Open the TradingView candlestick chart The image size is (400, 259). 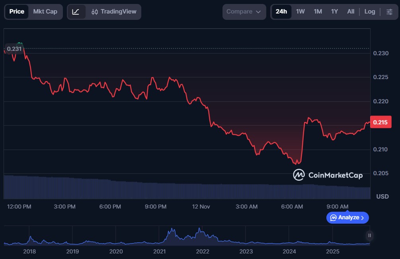(x=113, y=12)
